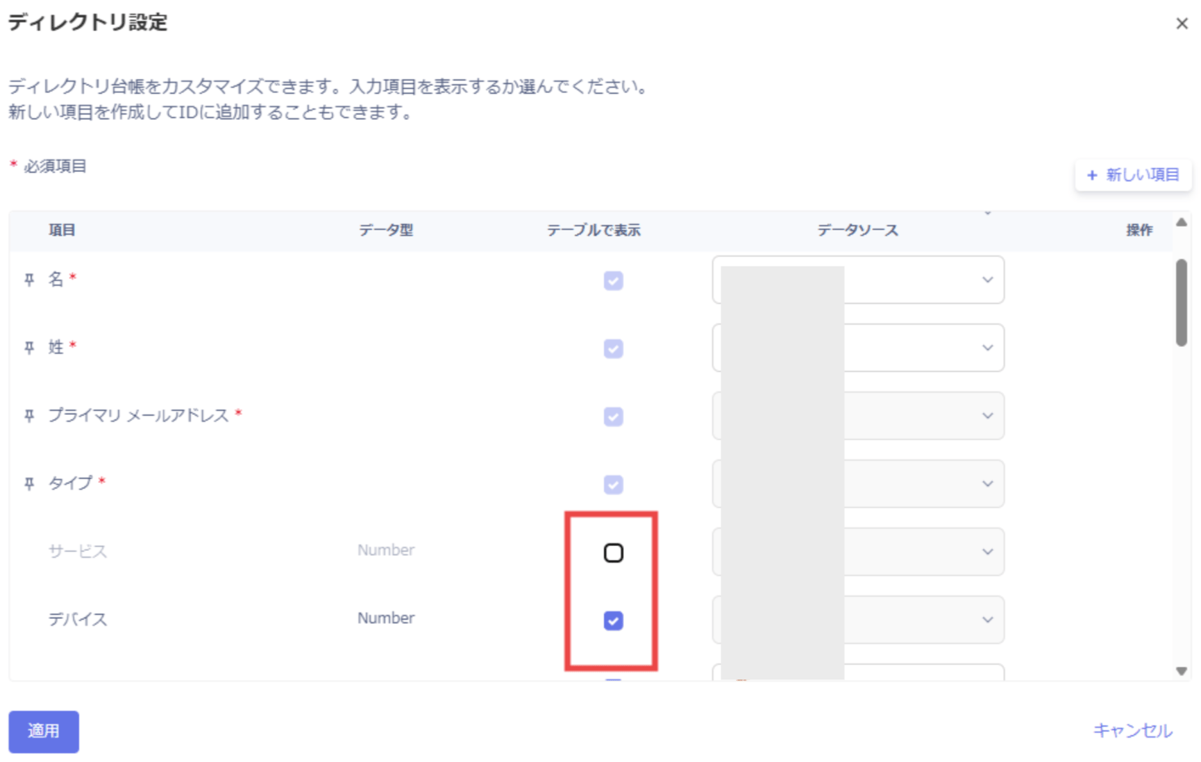
Task: Open the データソース dropdown for デバイス
Action: pyautogui.click(x=858, y=620)
